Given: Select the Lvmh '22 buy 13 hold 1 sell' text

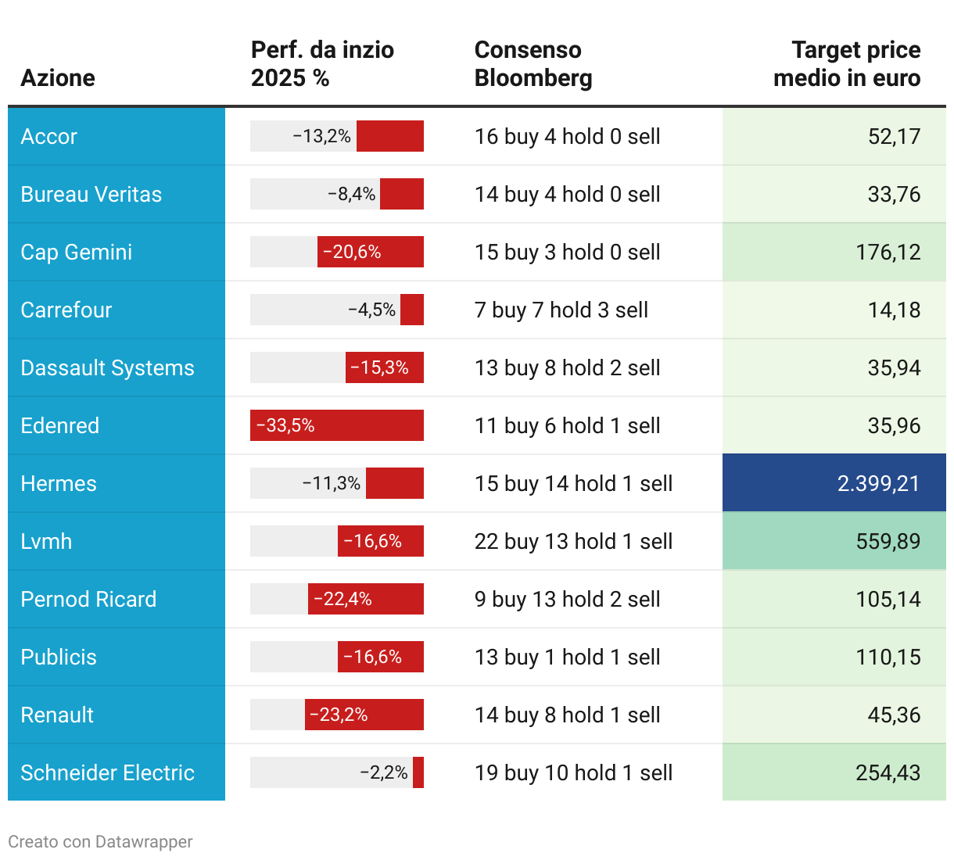Looking at the screenshot, I should (573, 542).
